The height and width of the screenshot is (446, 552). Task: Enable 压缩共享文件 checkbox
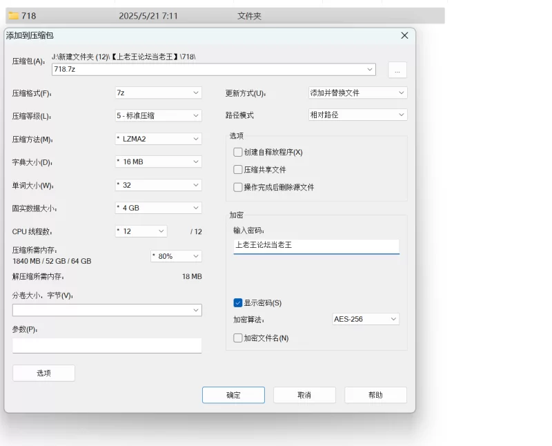tap(238, 169)
